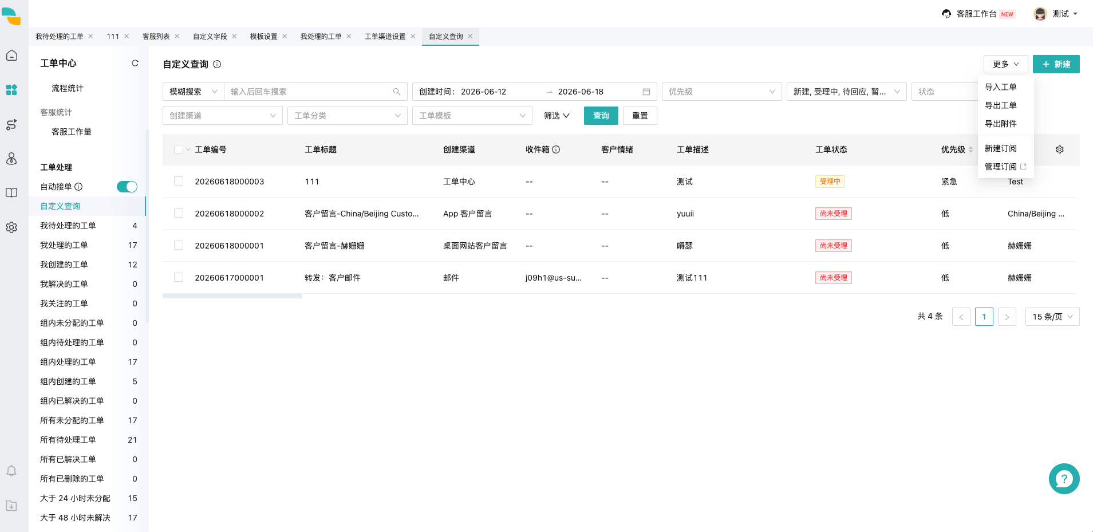Select checkbox for ticket 20260618000002
This screenshot has width=1093, height=532.
pyautogui.click(x=179, y=214)
